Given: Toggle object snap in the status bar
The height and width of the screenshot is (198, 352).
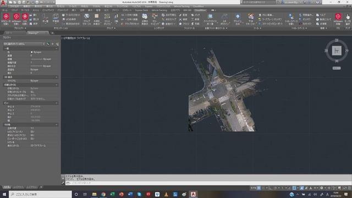Looking at the screenshot, I should pyautogui.click(x=294, y=188).
